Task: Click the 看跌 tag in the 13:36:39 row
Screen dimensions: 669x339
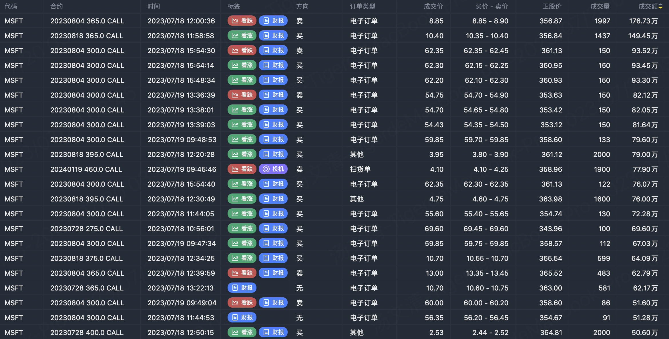Action: coord(242,95)
